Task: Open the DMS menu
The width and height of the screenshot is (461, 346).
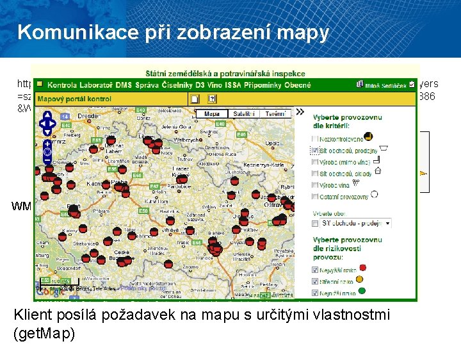Action: pyautogui.click(x=124, y=85)
